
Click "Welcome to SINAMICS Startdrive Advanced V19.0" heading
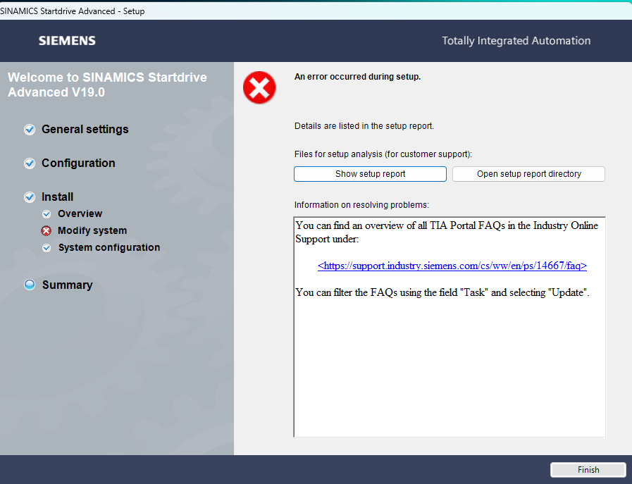pos(107,85)
